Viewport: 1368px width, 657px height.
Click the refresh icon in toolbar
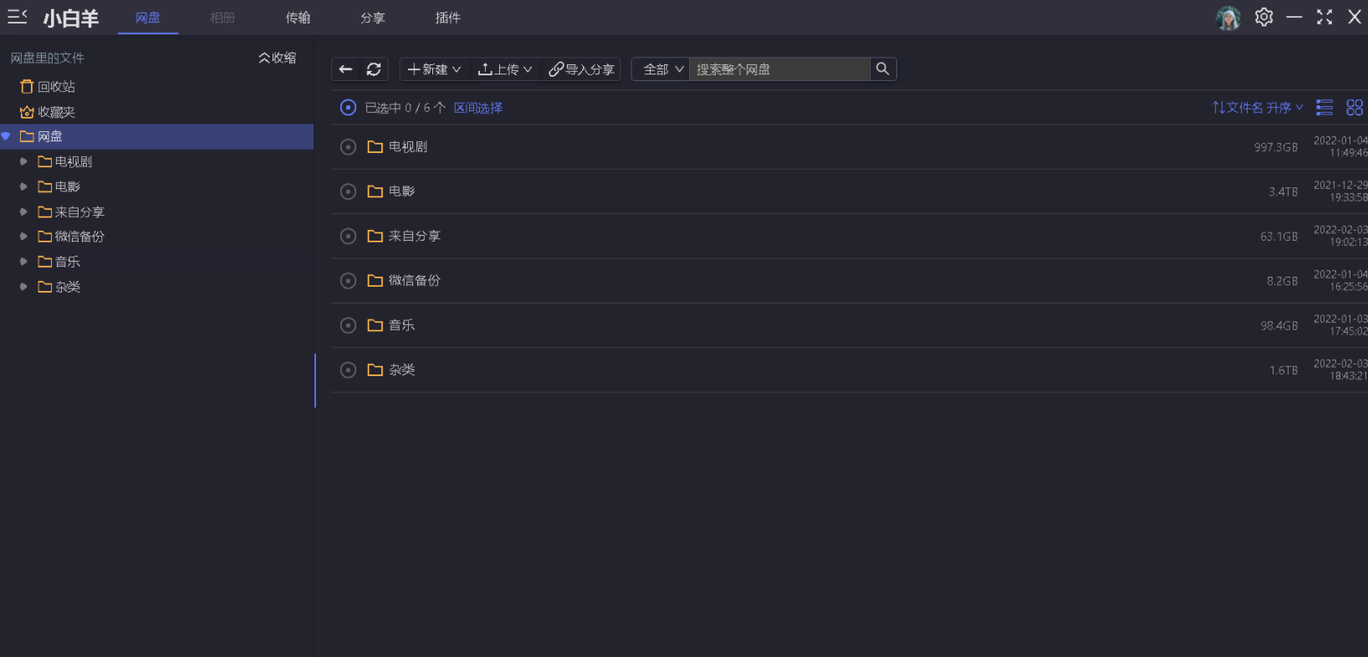[374, 69]
